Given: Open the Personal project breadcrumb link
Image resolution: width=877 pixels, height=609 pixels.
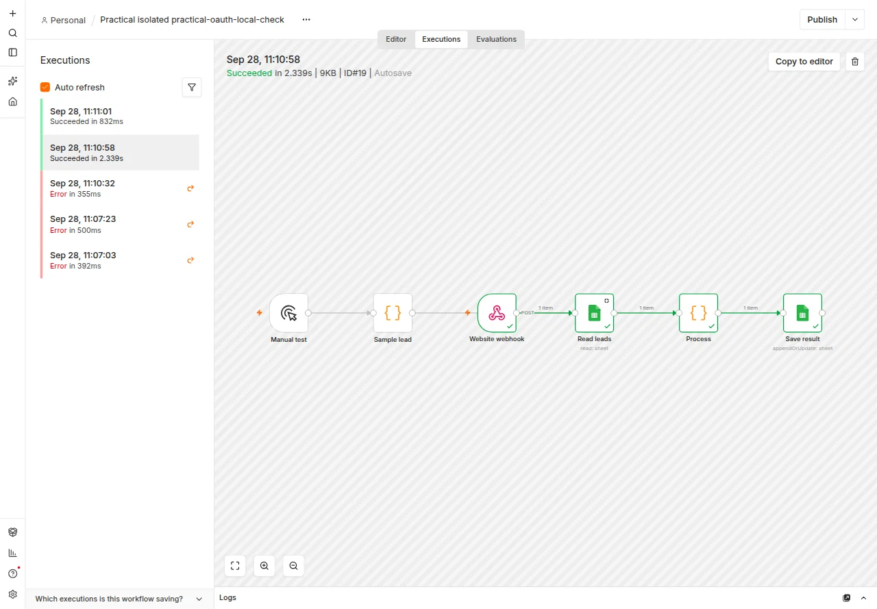Looking at the screenshot, I should point(63,20).
